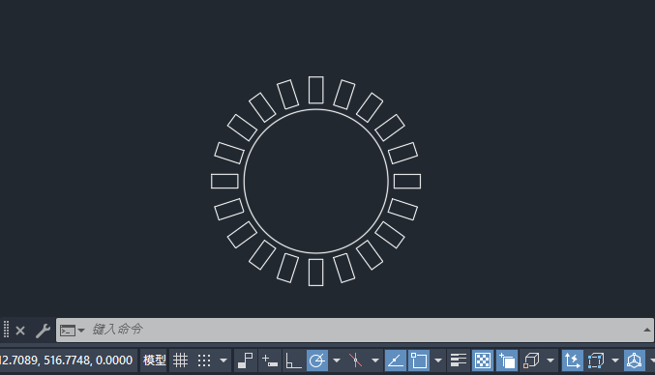Toggle lineweight display icon
Screen dimensions: 655x375
point(459,361)
